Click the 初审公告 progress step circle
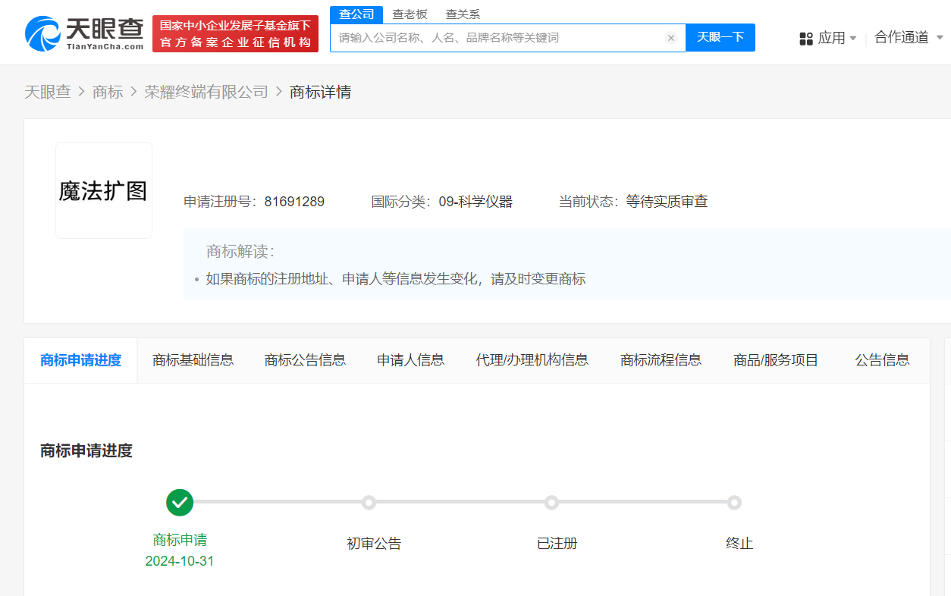This screenshot has width=951, height=596. (x=369, y=502)
